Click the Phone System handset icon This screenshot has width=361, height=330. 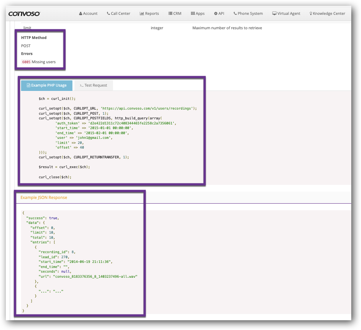tap(235, 13)
